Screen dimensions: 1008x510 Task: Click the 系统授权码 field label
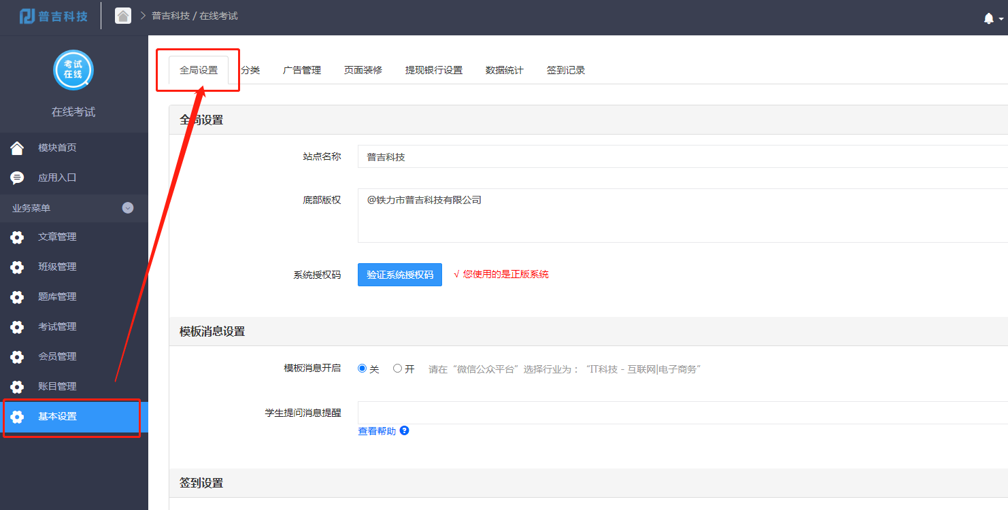pyautogui.click(x=318, y=275)
